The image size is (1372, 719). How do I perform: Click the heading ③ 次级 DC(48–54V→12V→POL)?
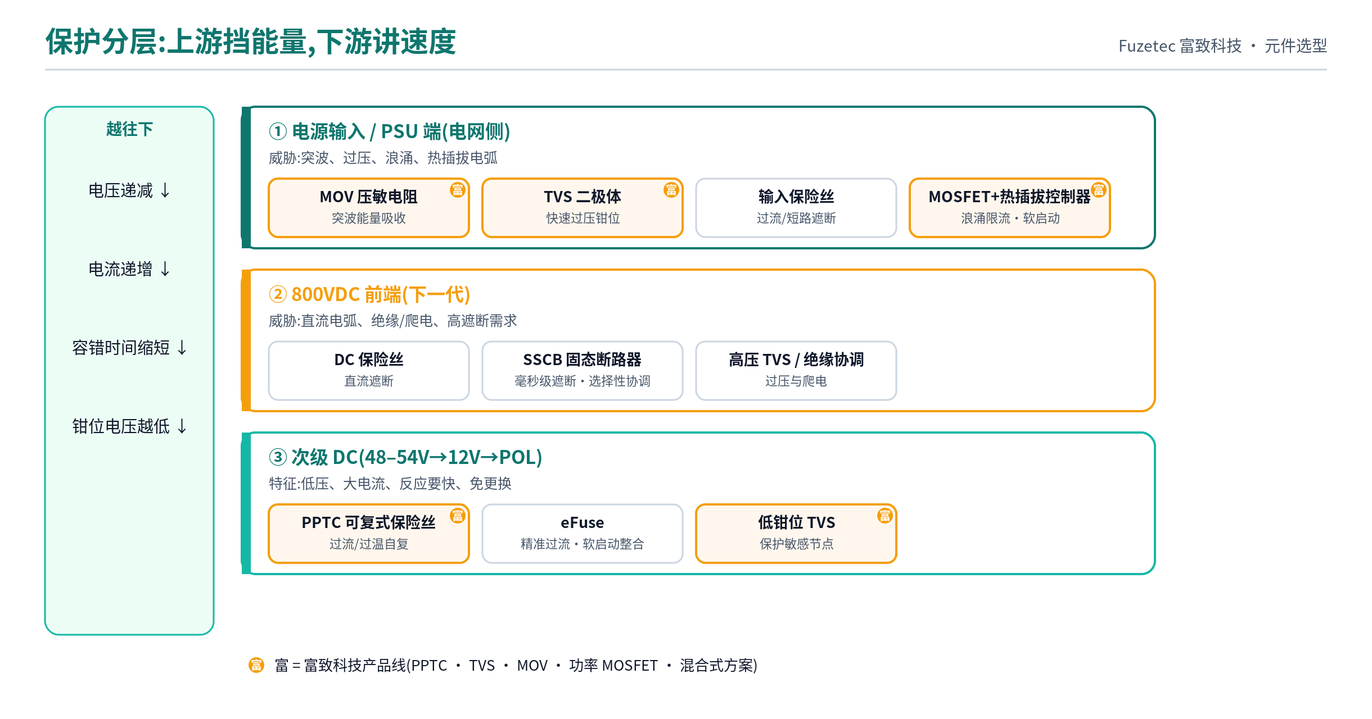tap(405, 457)
